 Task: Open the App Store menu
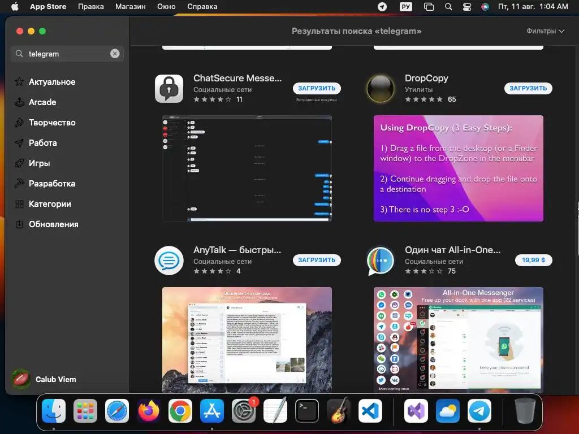point(48,6)
